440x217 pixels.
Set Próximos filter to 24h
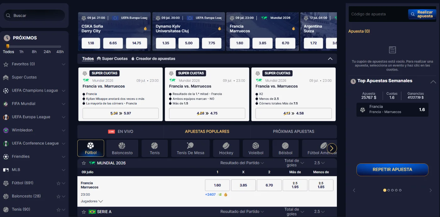coord(47,52)
